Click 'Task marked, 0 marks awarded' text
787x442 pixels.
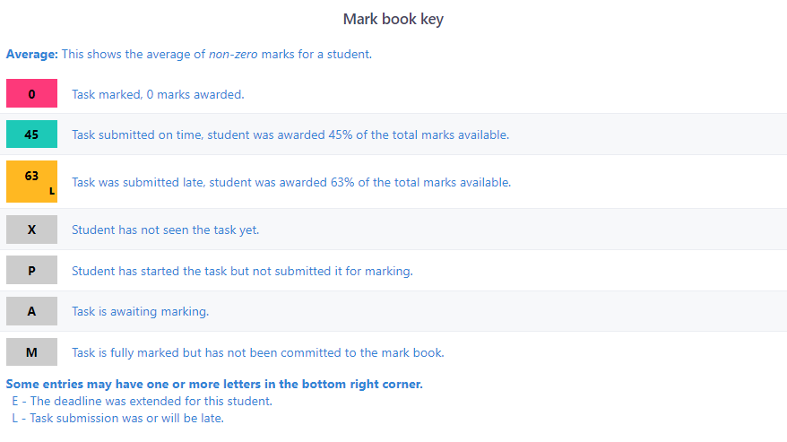tap(158, 94)
